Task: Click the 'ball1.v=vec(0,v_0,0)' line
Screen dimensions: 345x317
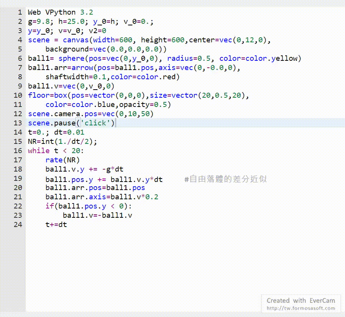Action: pos(71,86)
